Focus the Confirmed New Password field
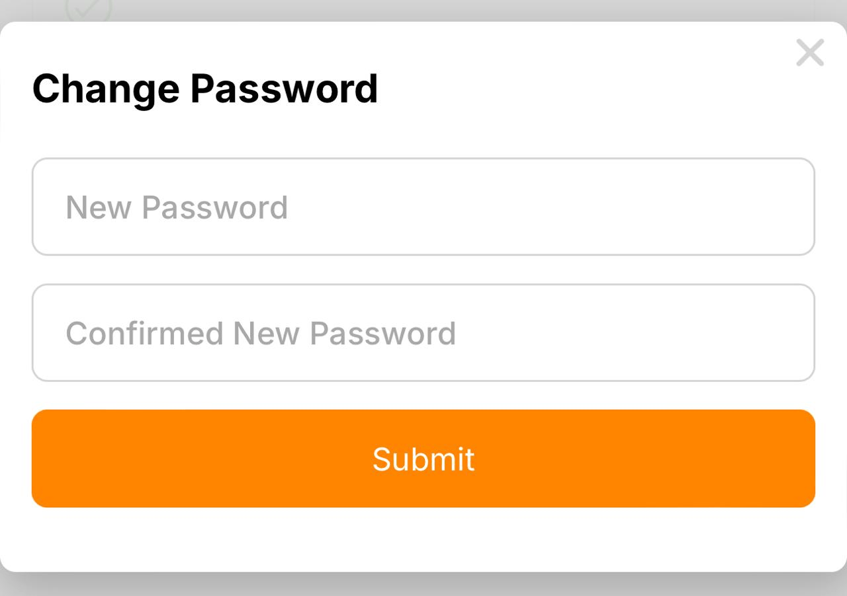Viewport: 847px width, 596px height. point(423,333)
